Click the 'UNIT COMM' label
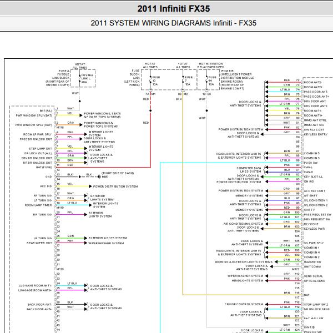This screenshot has height=333, width=333. (x=312, y=266)
